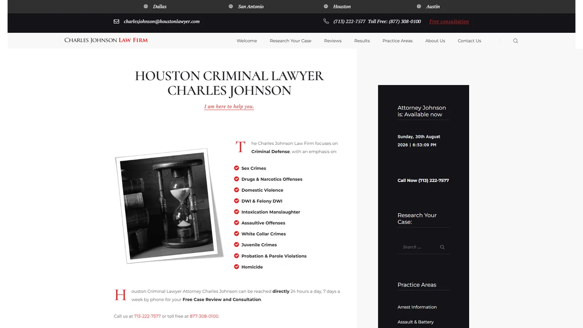Click Call Now (713) 222-7577 in sidebar
This screenshot has height=328, width=583.
[x=423, y=180]
